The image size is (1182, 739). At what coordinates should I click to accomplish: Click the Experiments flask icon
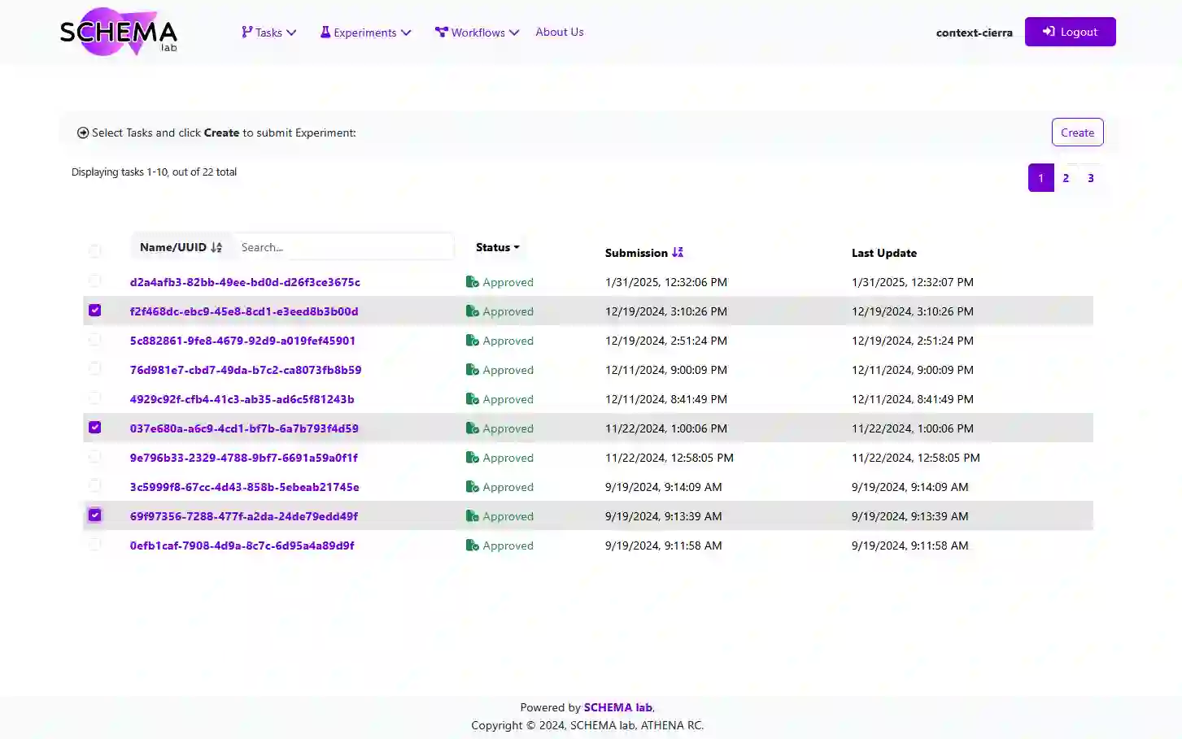[325, 33]
